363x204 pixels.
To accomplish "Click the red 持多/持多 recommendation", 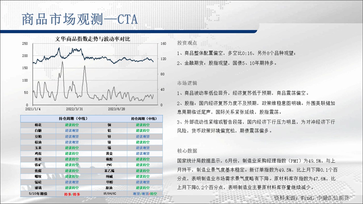I will (x=72, y=194).
